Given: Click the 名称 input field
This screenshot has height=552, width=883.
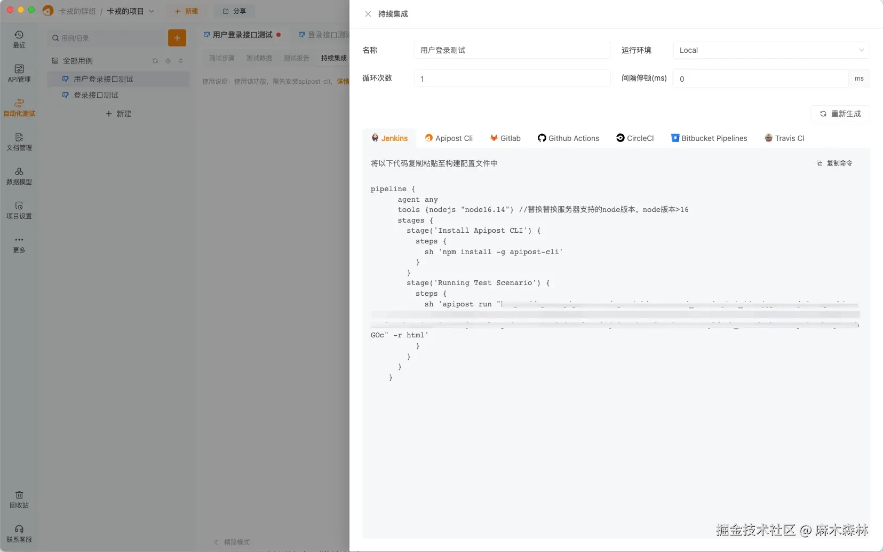Looking at the screenshot, I should [x=512, y=50].
